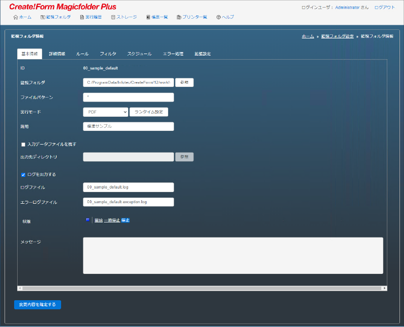
Task: Click the Create!Form Magicfolder Plus logo
Action: 63,7
